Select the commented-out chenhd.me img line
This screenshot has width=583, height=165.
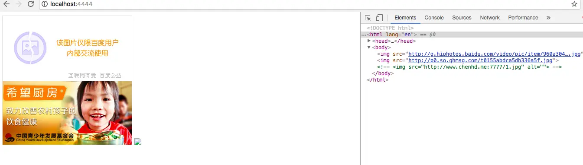(469, 67)
